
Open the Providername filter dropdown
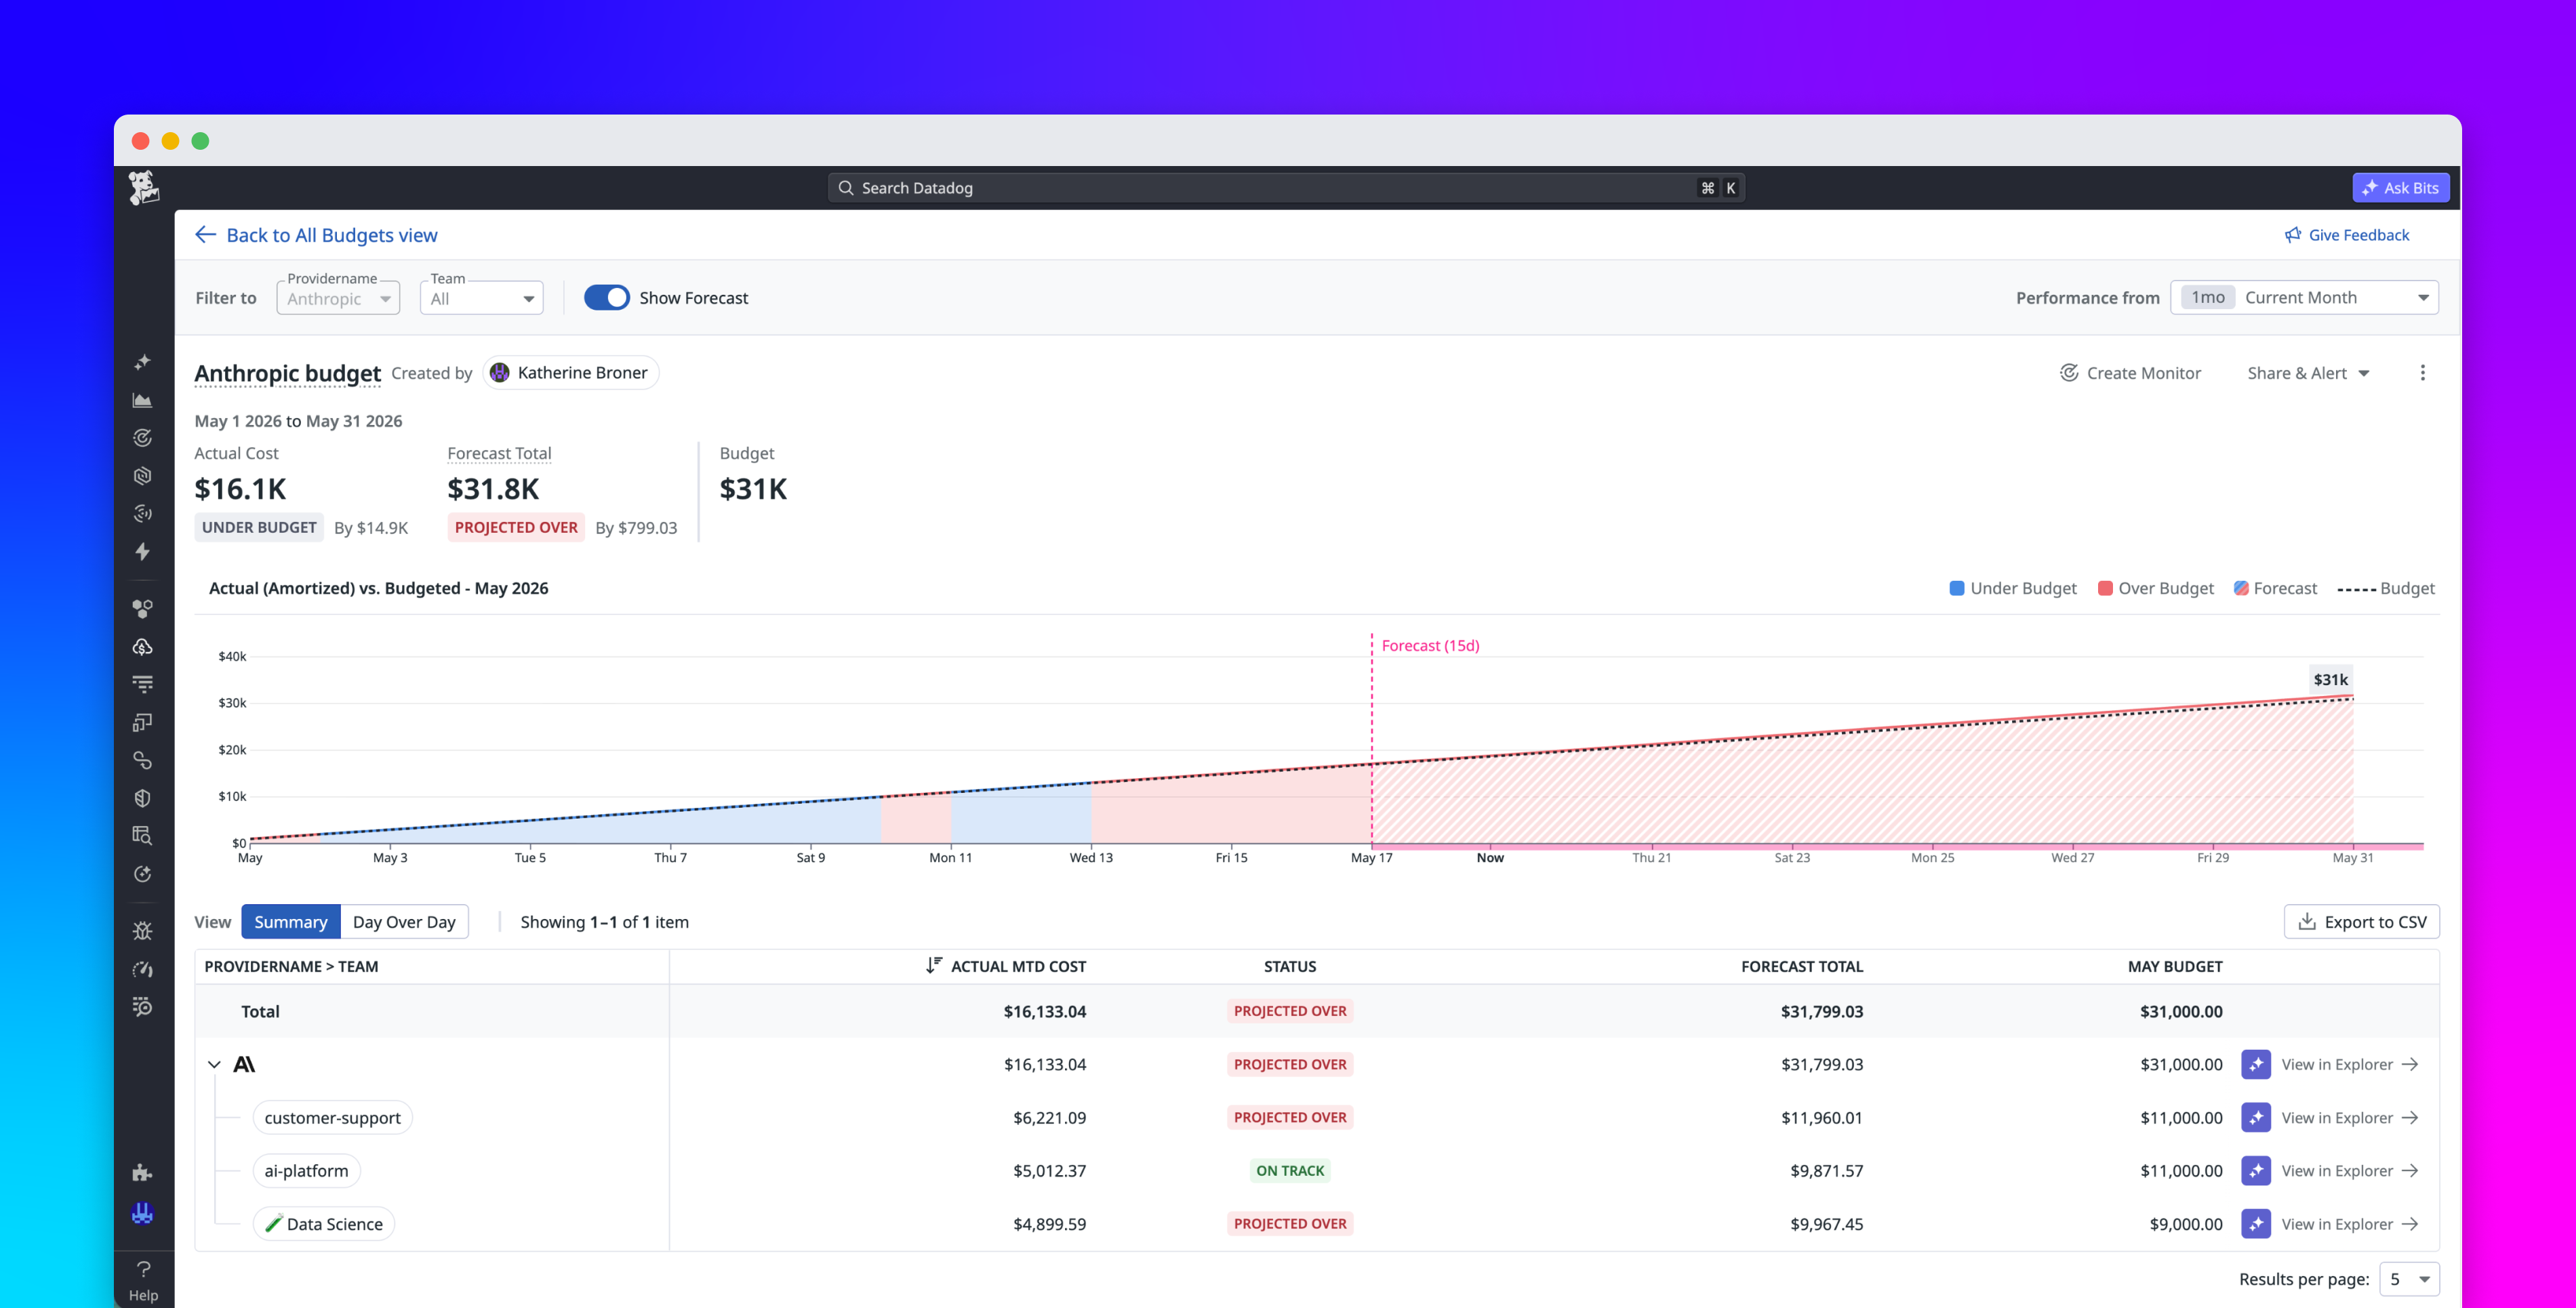[338, 298]
